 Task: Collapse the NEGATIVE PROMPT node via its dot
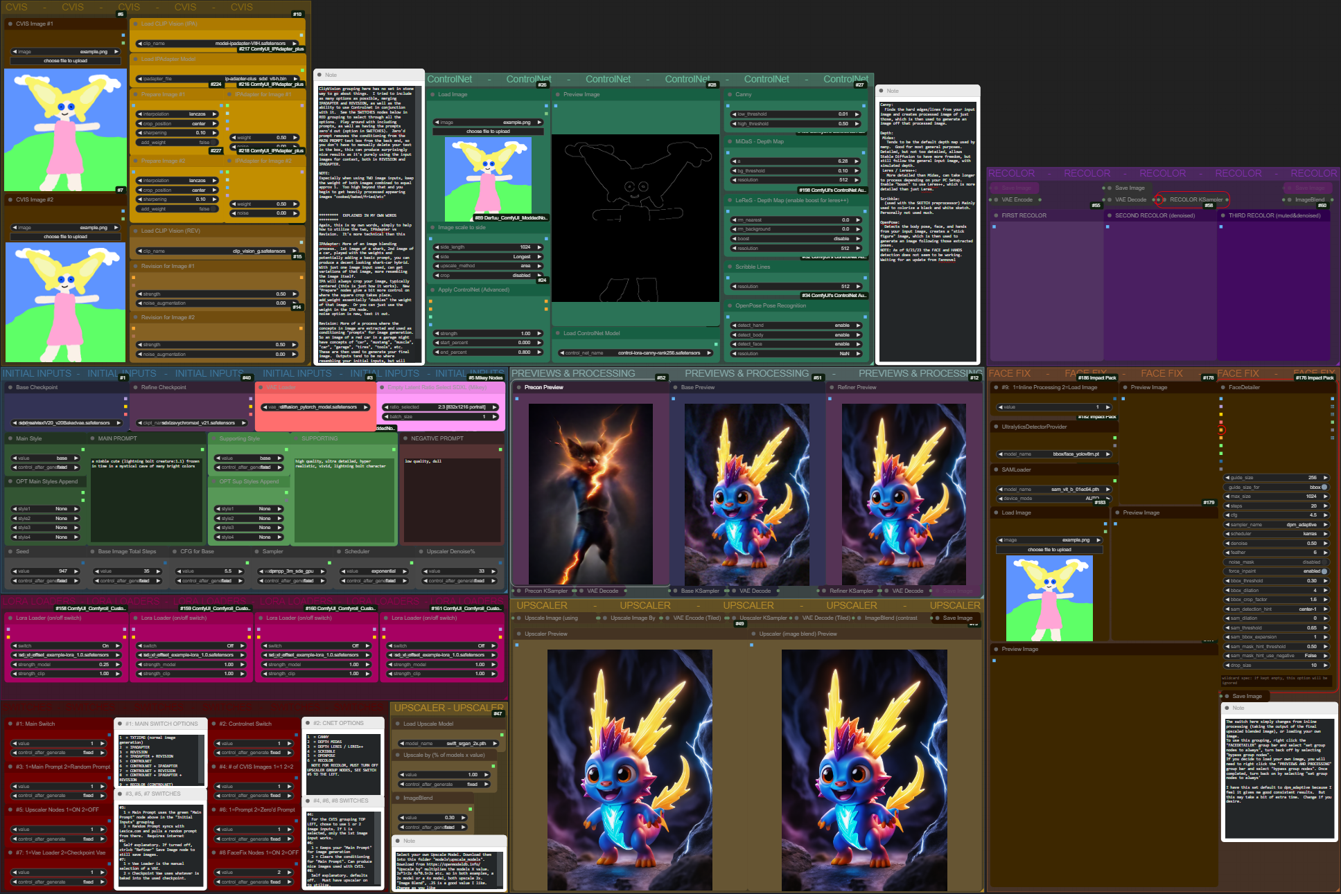tap(405, 438)
